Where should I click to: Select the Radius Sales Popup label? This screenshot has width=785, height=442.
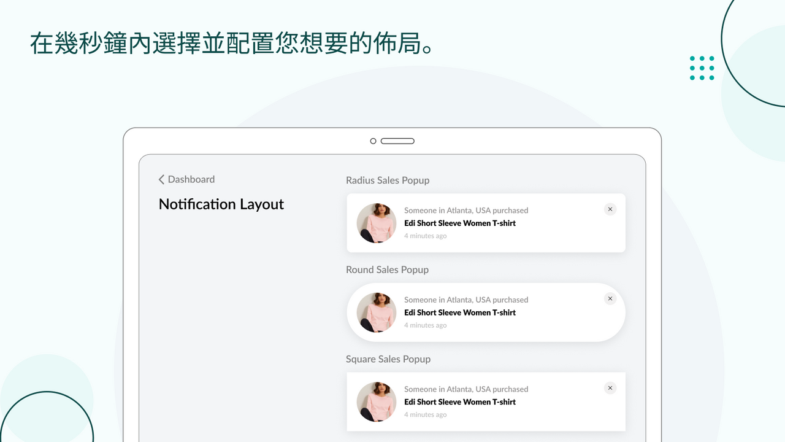[x=388, y=180]
